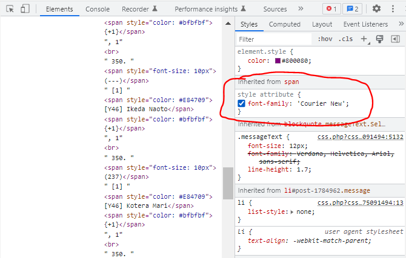Open the Console tab
This screenshot has width=406, height=258.
tap(98, 9)
